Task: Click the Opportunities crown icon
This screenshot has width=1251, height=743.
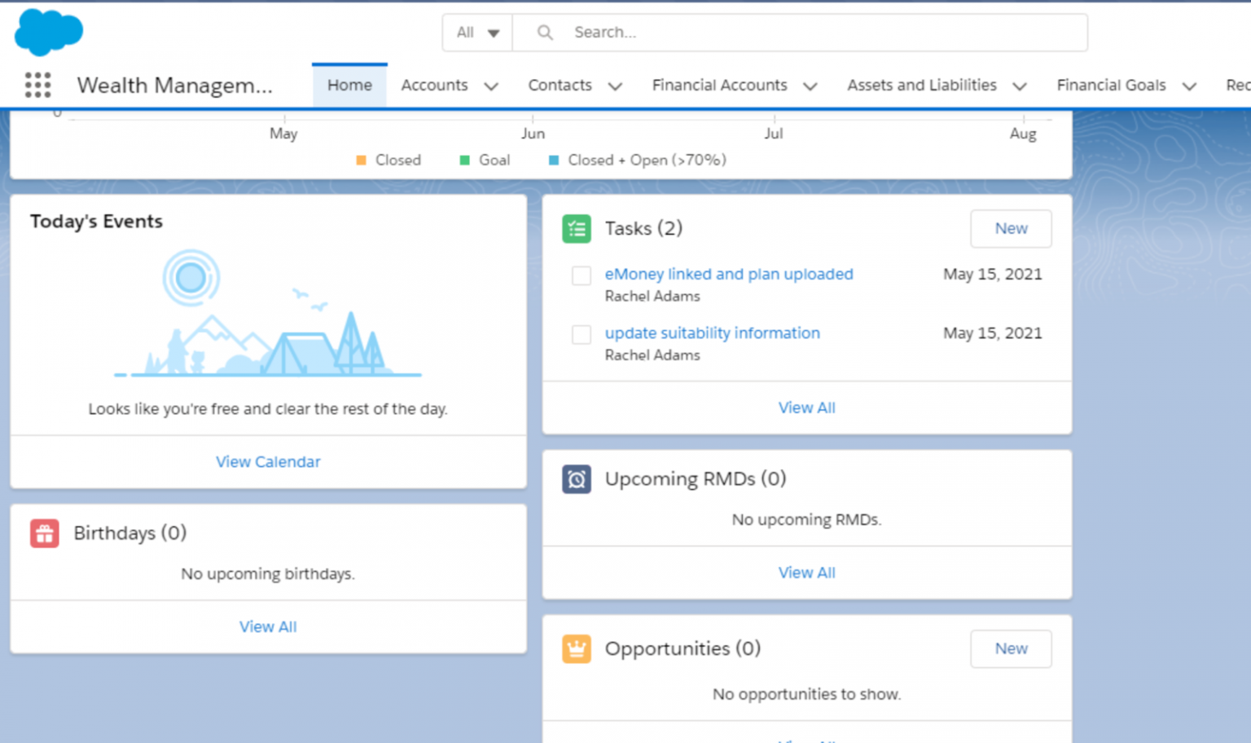Action: tap(577, 648)
